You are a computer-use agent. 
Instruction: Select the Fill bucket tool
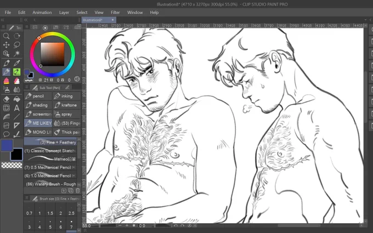click(16, 99)
